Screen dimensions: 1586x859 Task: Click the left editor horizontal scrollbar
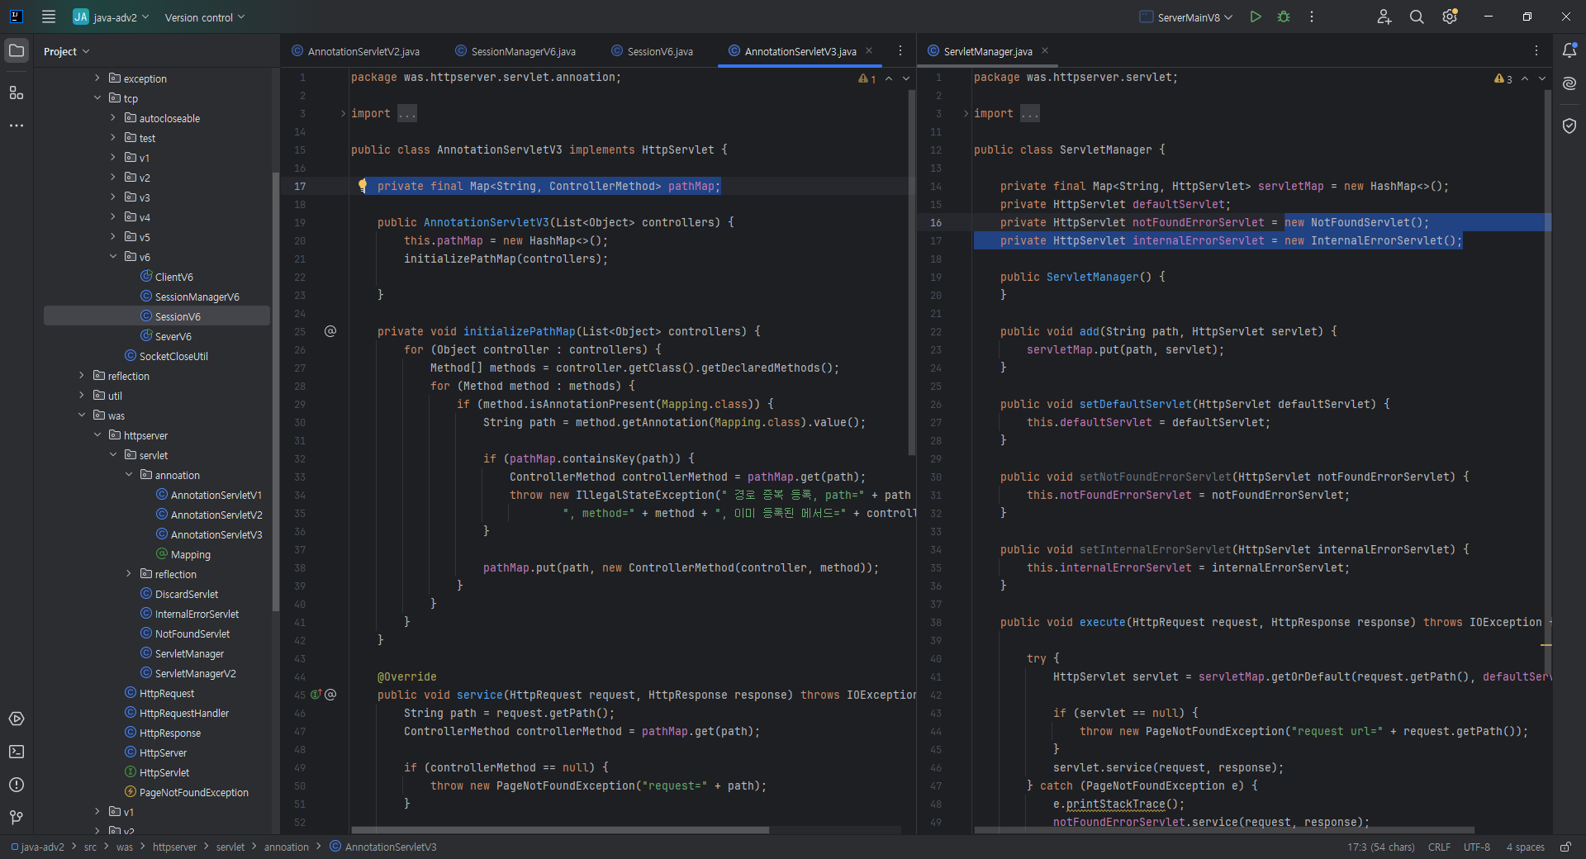[560, 830]
